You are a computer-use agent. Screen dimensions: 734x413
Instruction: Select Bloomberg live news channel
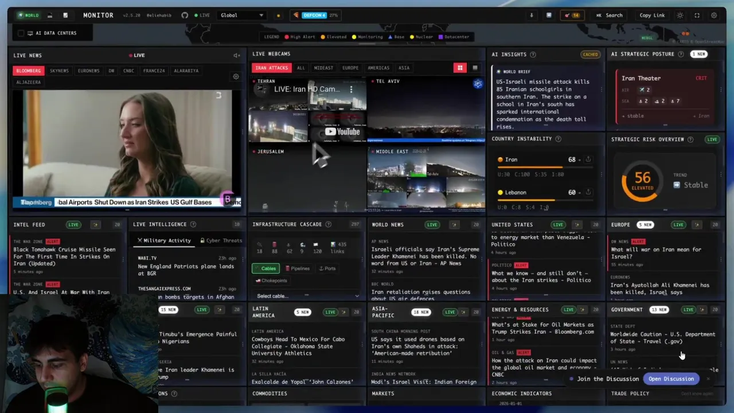tap(29, 71)
